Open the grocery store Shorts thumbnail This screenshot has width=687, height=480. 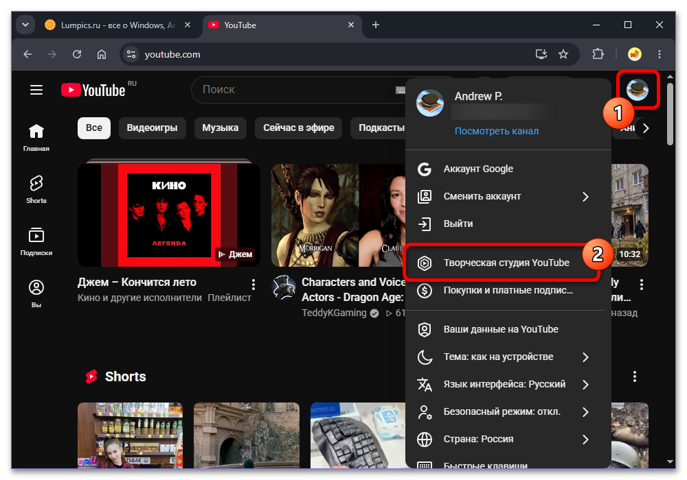coord(130,435)
